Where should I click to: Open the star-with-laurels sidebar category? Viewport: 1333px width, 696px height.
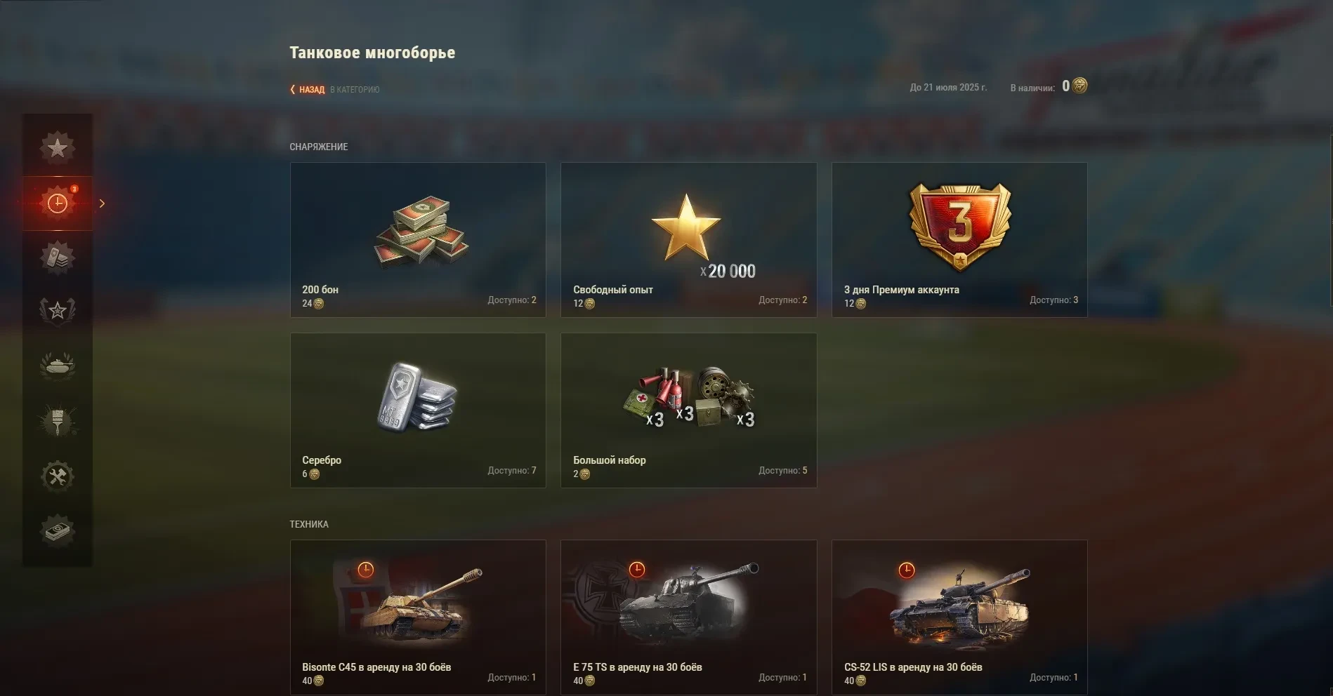tap(58, 311)
